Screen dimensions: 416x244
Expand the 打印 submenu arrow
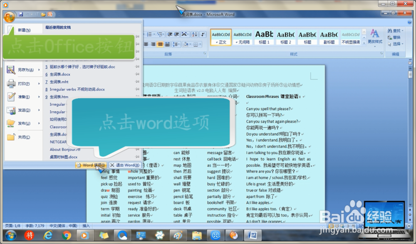[x=39, y=84]
